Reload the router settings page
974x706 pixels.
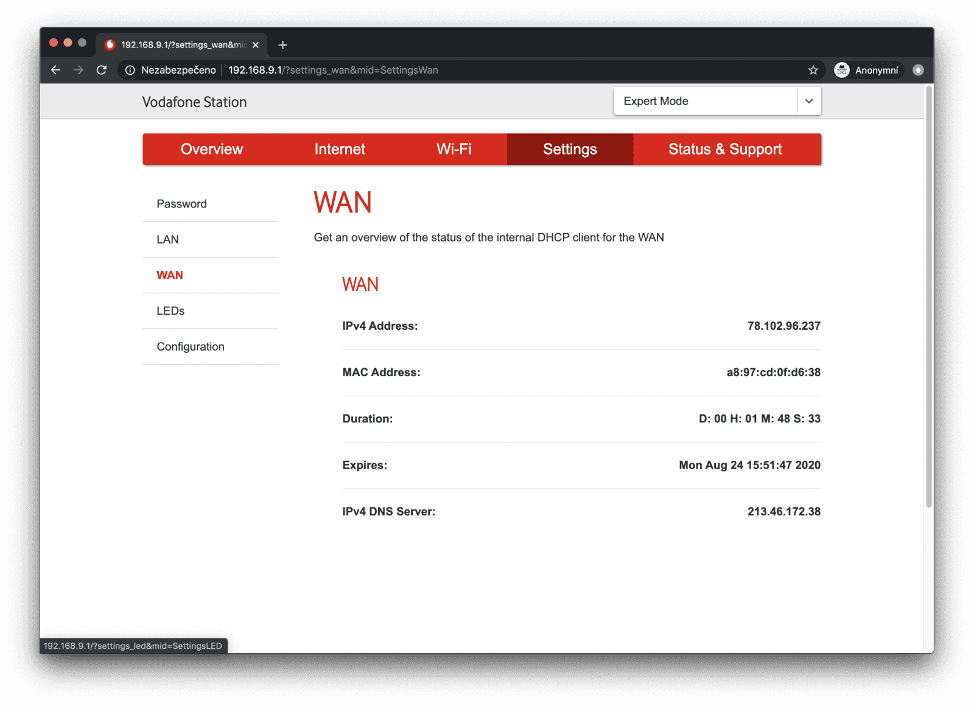pyautogui.click(x=102, y=70)
